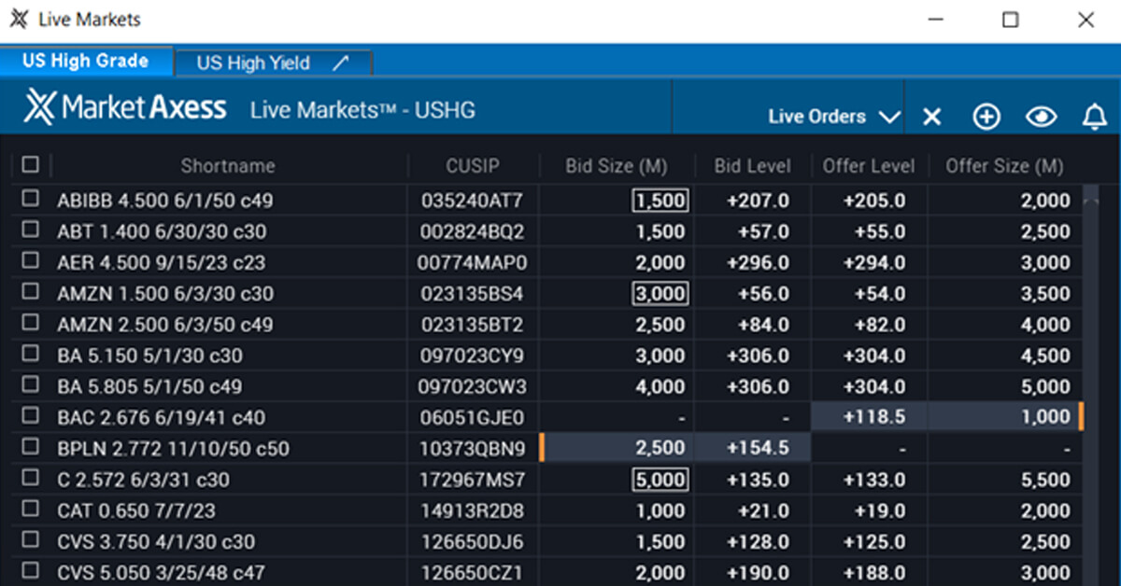The image size is (1121, 586).
Task: Click the X clear icon next to Live Orders
Action: (x=931, y=117)
